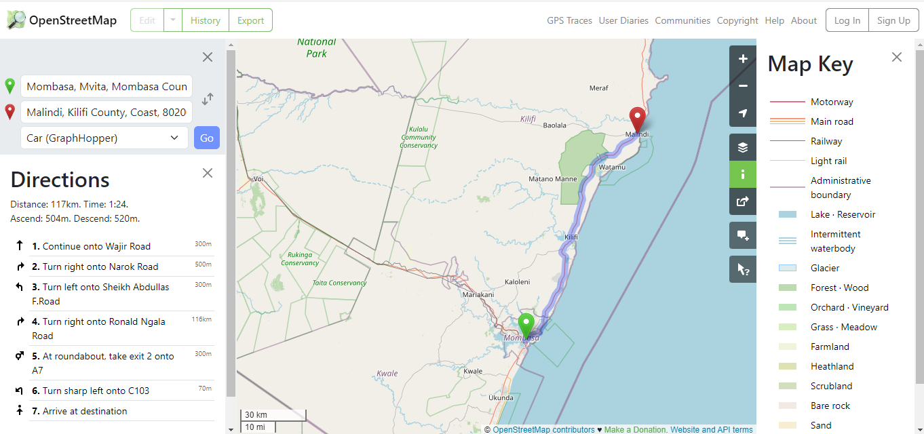Screen dimensions: 924x434
Task: Close the route search form
Action: (x=208, y=57)
